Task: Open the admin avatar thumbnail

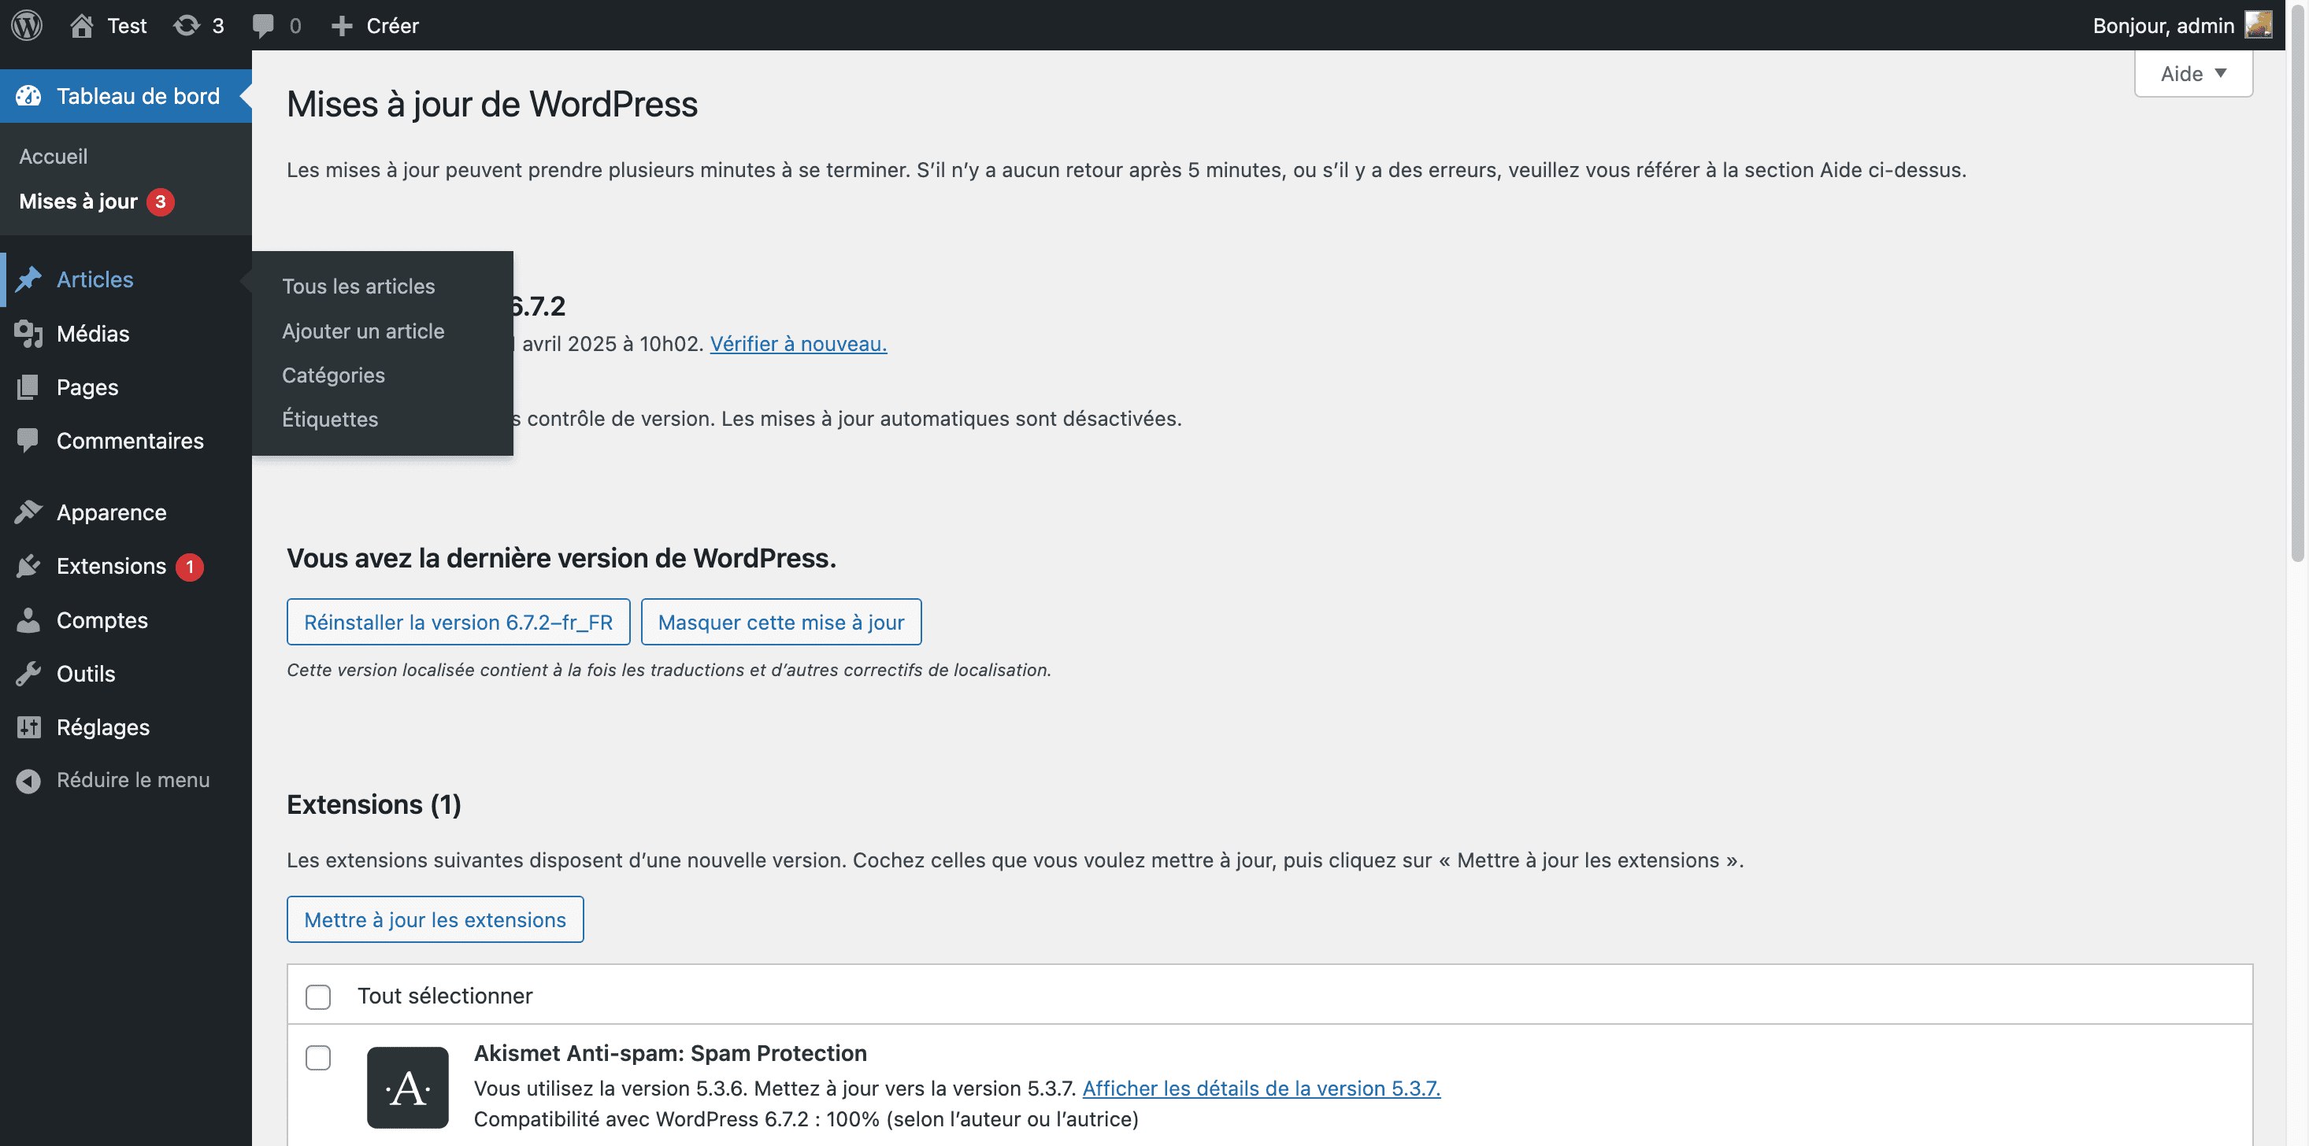Action: (2258, 25)
